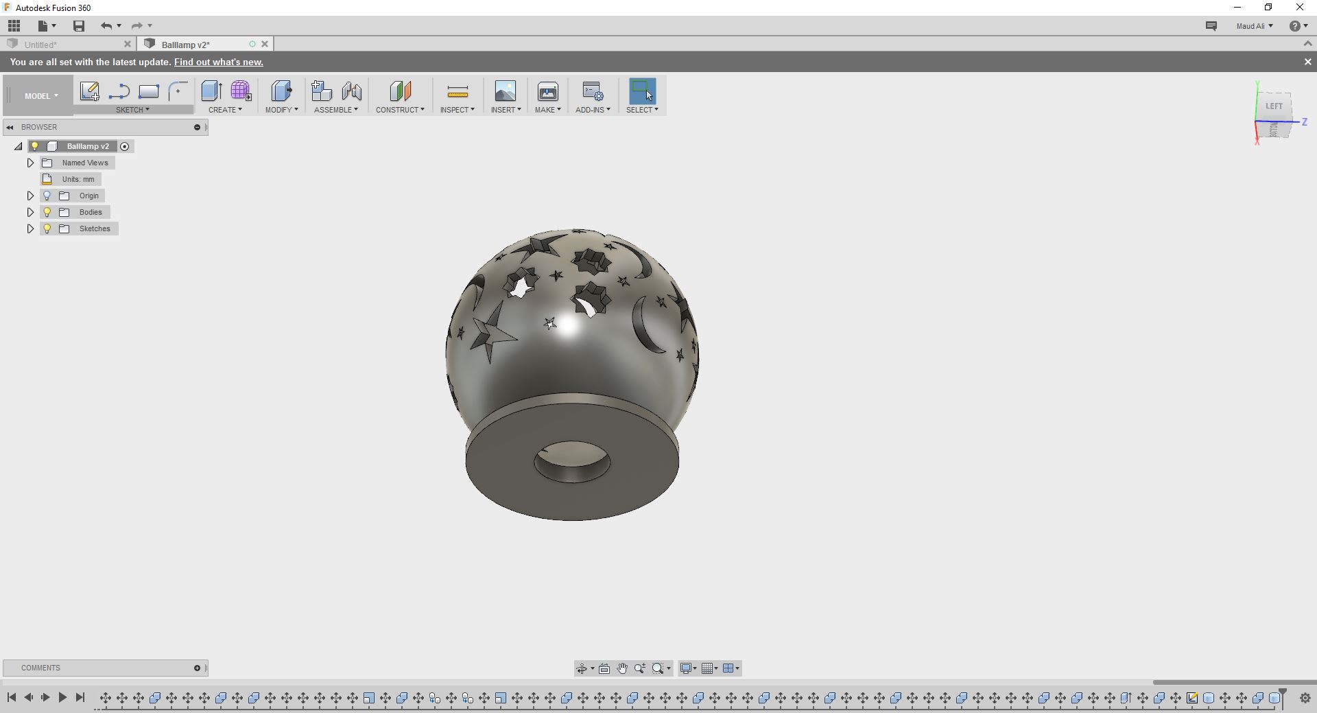Screen dimensions: 1317x713
Task: Jump to the timeline beginning
Action: [12, 698]
